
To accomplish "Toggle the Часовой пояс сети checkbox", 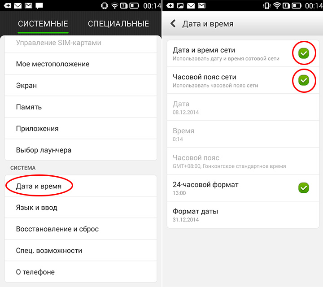I will [x=304, y=80].
